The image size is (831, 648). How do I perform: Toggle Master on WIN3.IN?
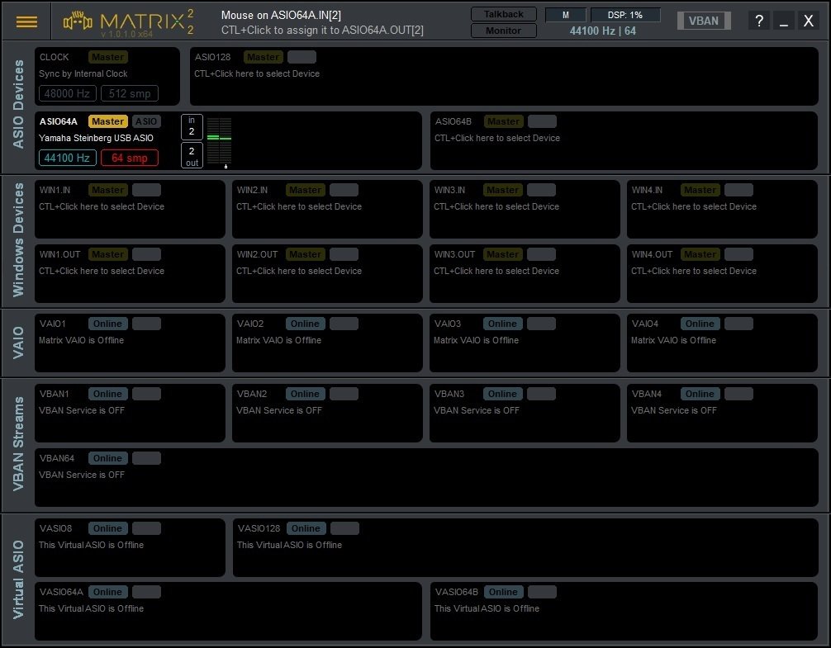[x=502, y=190]
